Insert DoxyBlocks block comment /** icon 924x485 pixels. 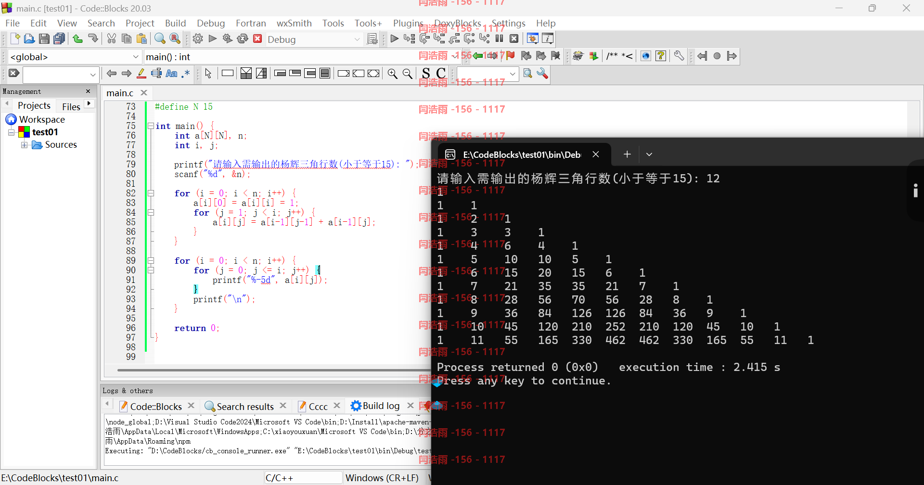(x=612, y=56)
